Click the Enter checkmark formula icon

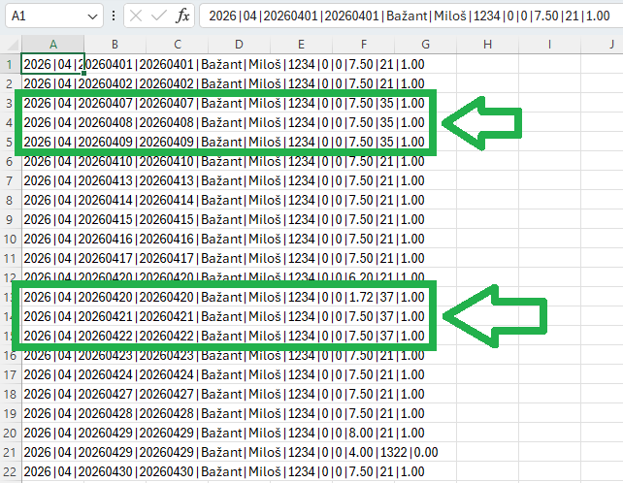tap(159, 16)
